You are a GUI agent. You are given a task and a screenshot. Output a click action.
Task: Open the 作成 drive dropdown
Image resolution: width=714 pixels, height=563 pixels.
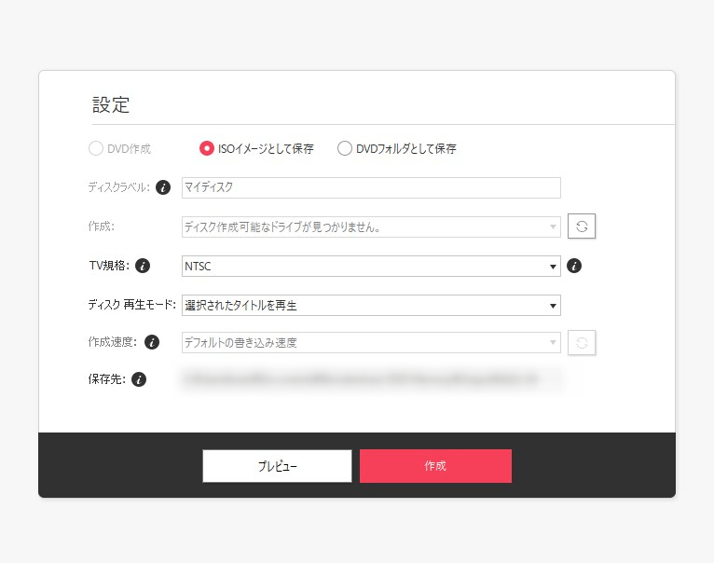click(x=371, y=227)
